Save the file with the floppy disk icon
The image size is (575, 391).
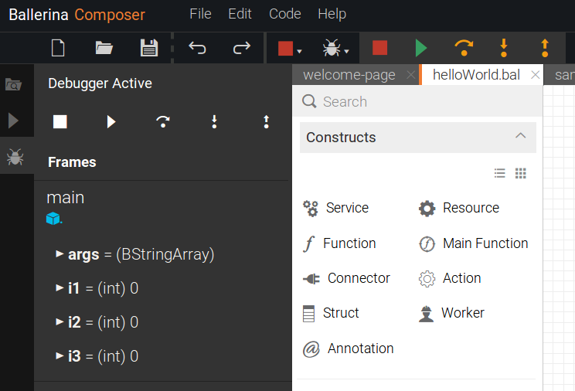pos(149,48)
